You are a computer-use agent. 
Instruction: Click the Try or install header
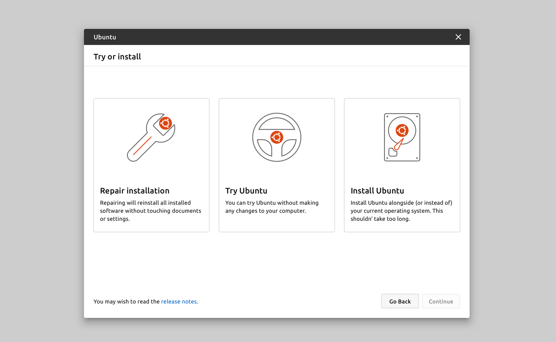tap(117, 57)
